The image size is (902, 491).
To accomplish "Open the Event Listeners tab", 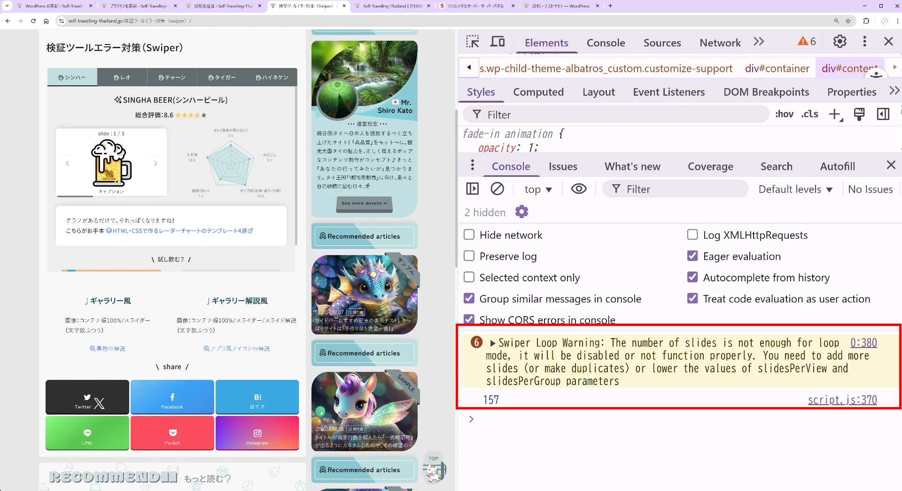I will coord(669,92).
